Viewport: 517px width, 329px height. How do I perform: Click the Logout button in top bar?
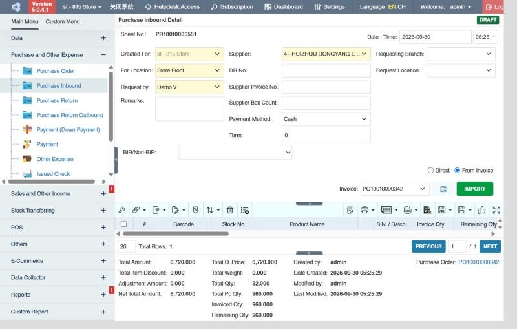coord(493,6)
